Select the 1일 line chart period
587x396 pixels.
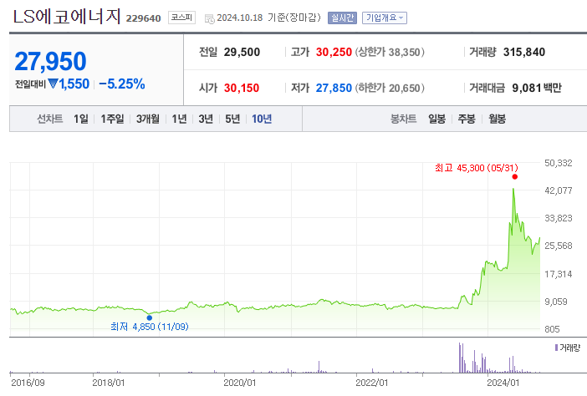(x=81, y=119)
